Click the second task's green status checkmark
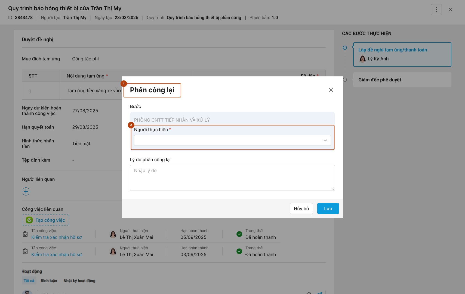The width and height of the screenshot is (465, 294). (x=239, y=251)
